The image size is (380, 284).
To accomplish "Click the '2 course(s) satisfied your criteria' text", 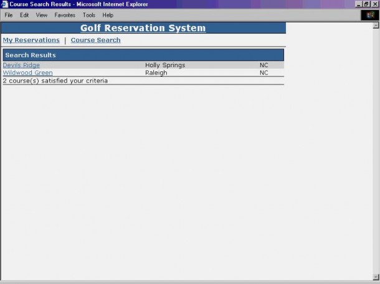I will click(x=55, y=81).
